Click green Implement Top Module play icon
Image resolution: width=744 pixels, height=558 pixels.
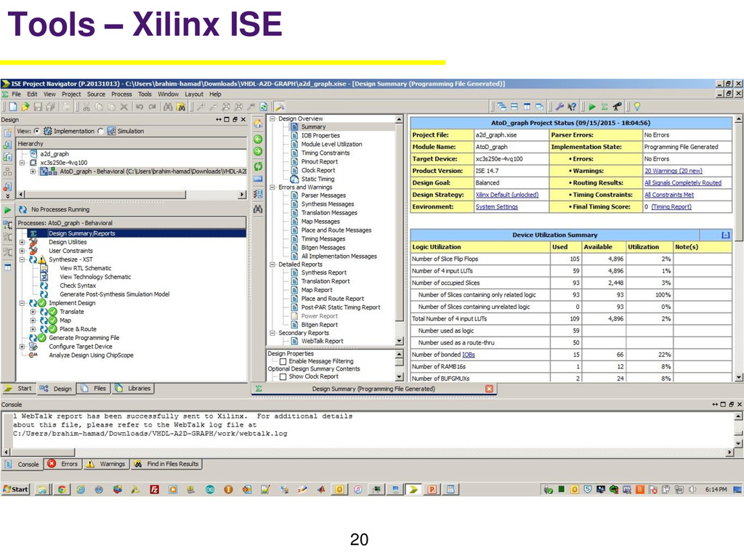(591, 107)
